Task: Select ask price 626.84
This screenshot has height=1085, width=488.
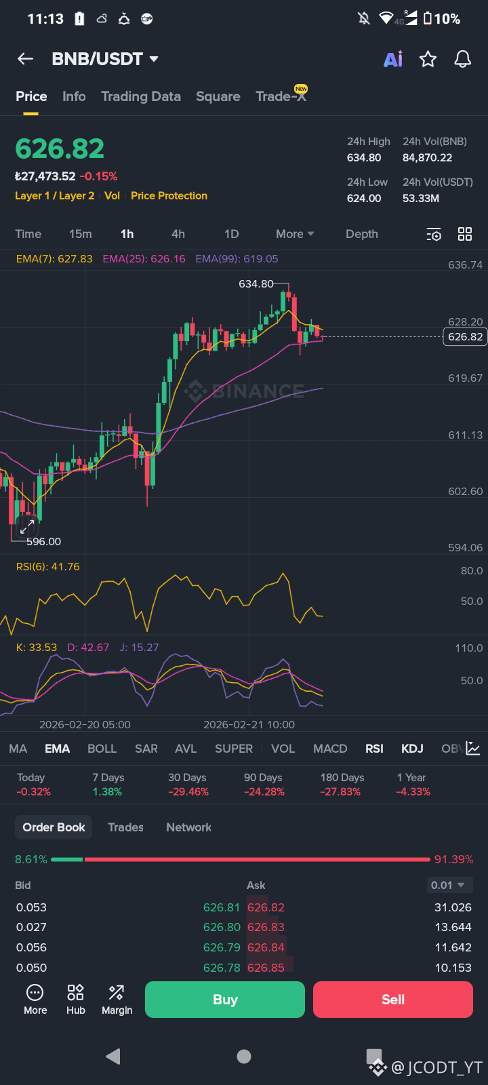Action: pos(266,947)
